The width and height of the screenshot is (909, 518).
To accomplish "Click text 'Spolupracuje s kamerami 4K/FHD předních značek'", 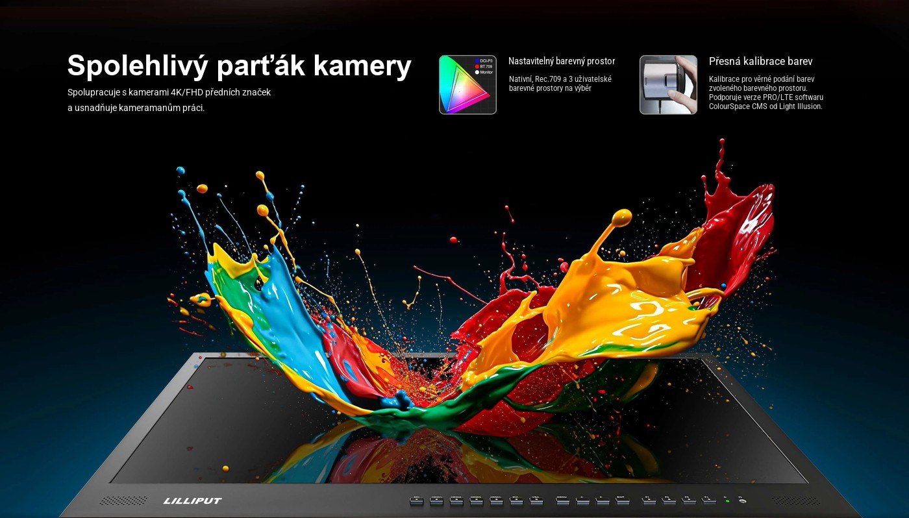I will click(169, 92).
